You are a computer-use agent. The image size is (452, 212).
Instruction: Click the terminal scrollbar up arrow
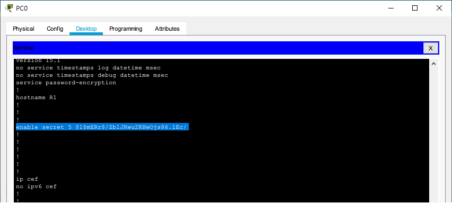coord(434,64)
